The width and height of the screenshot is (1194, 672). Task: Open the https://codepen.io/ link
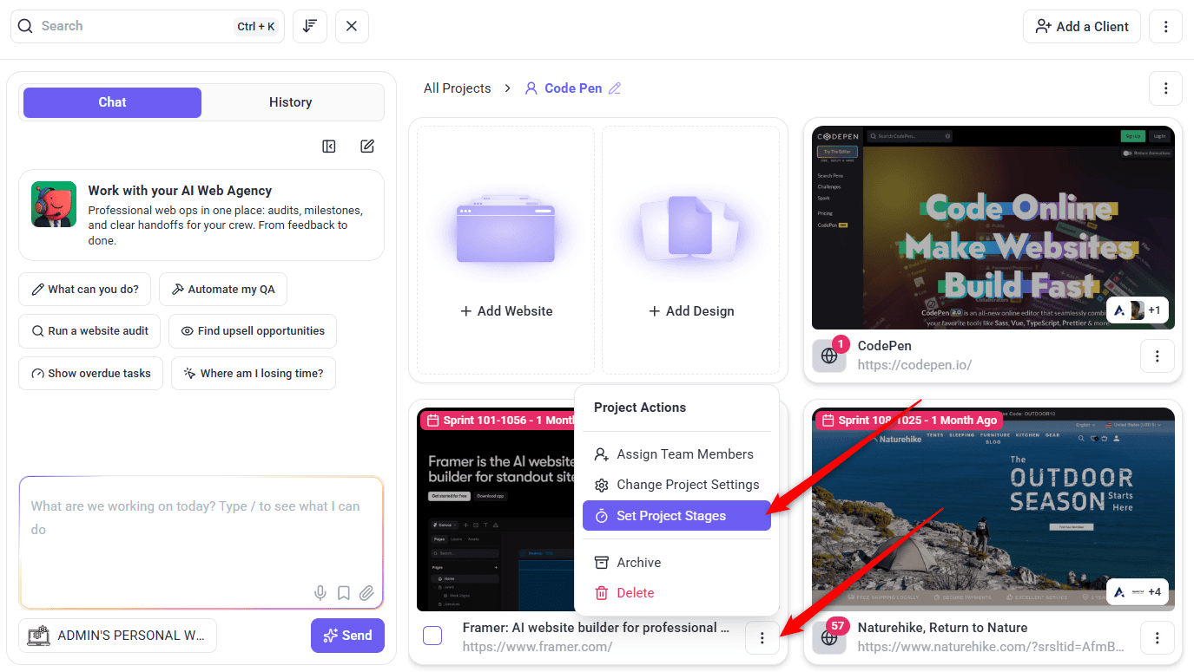[914, 365]
